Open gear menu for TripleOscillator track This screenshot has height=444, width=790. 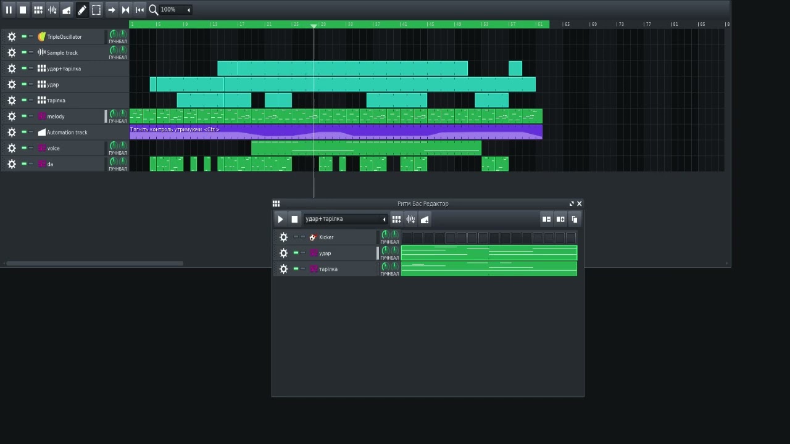pyautogui.click(x=11, y=37)
